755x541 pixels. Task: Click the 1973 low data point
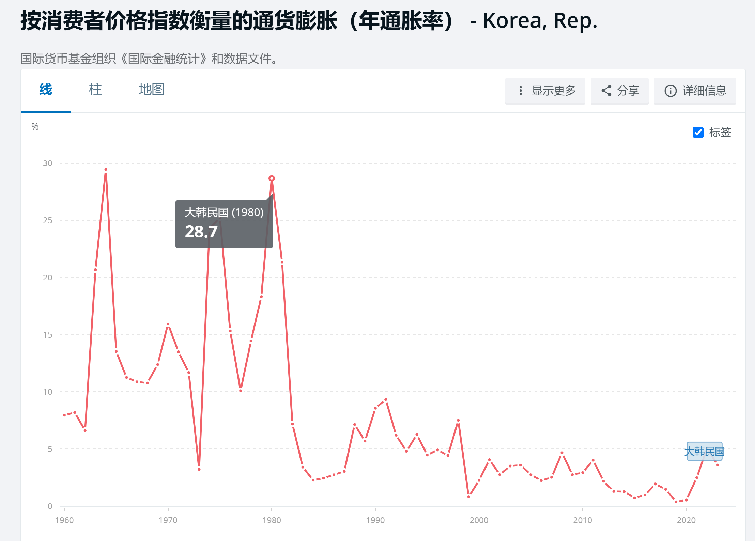[x=199, y=469]
